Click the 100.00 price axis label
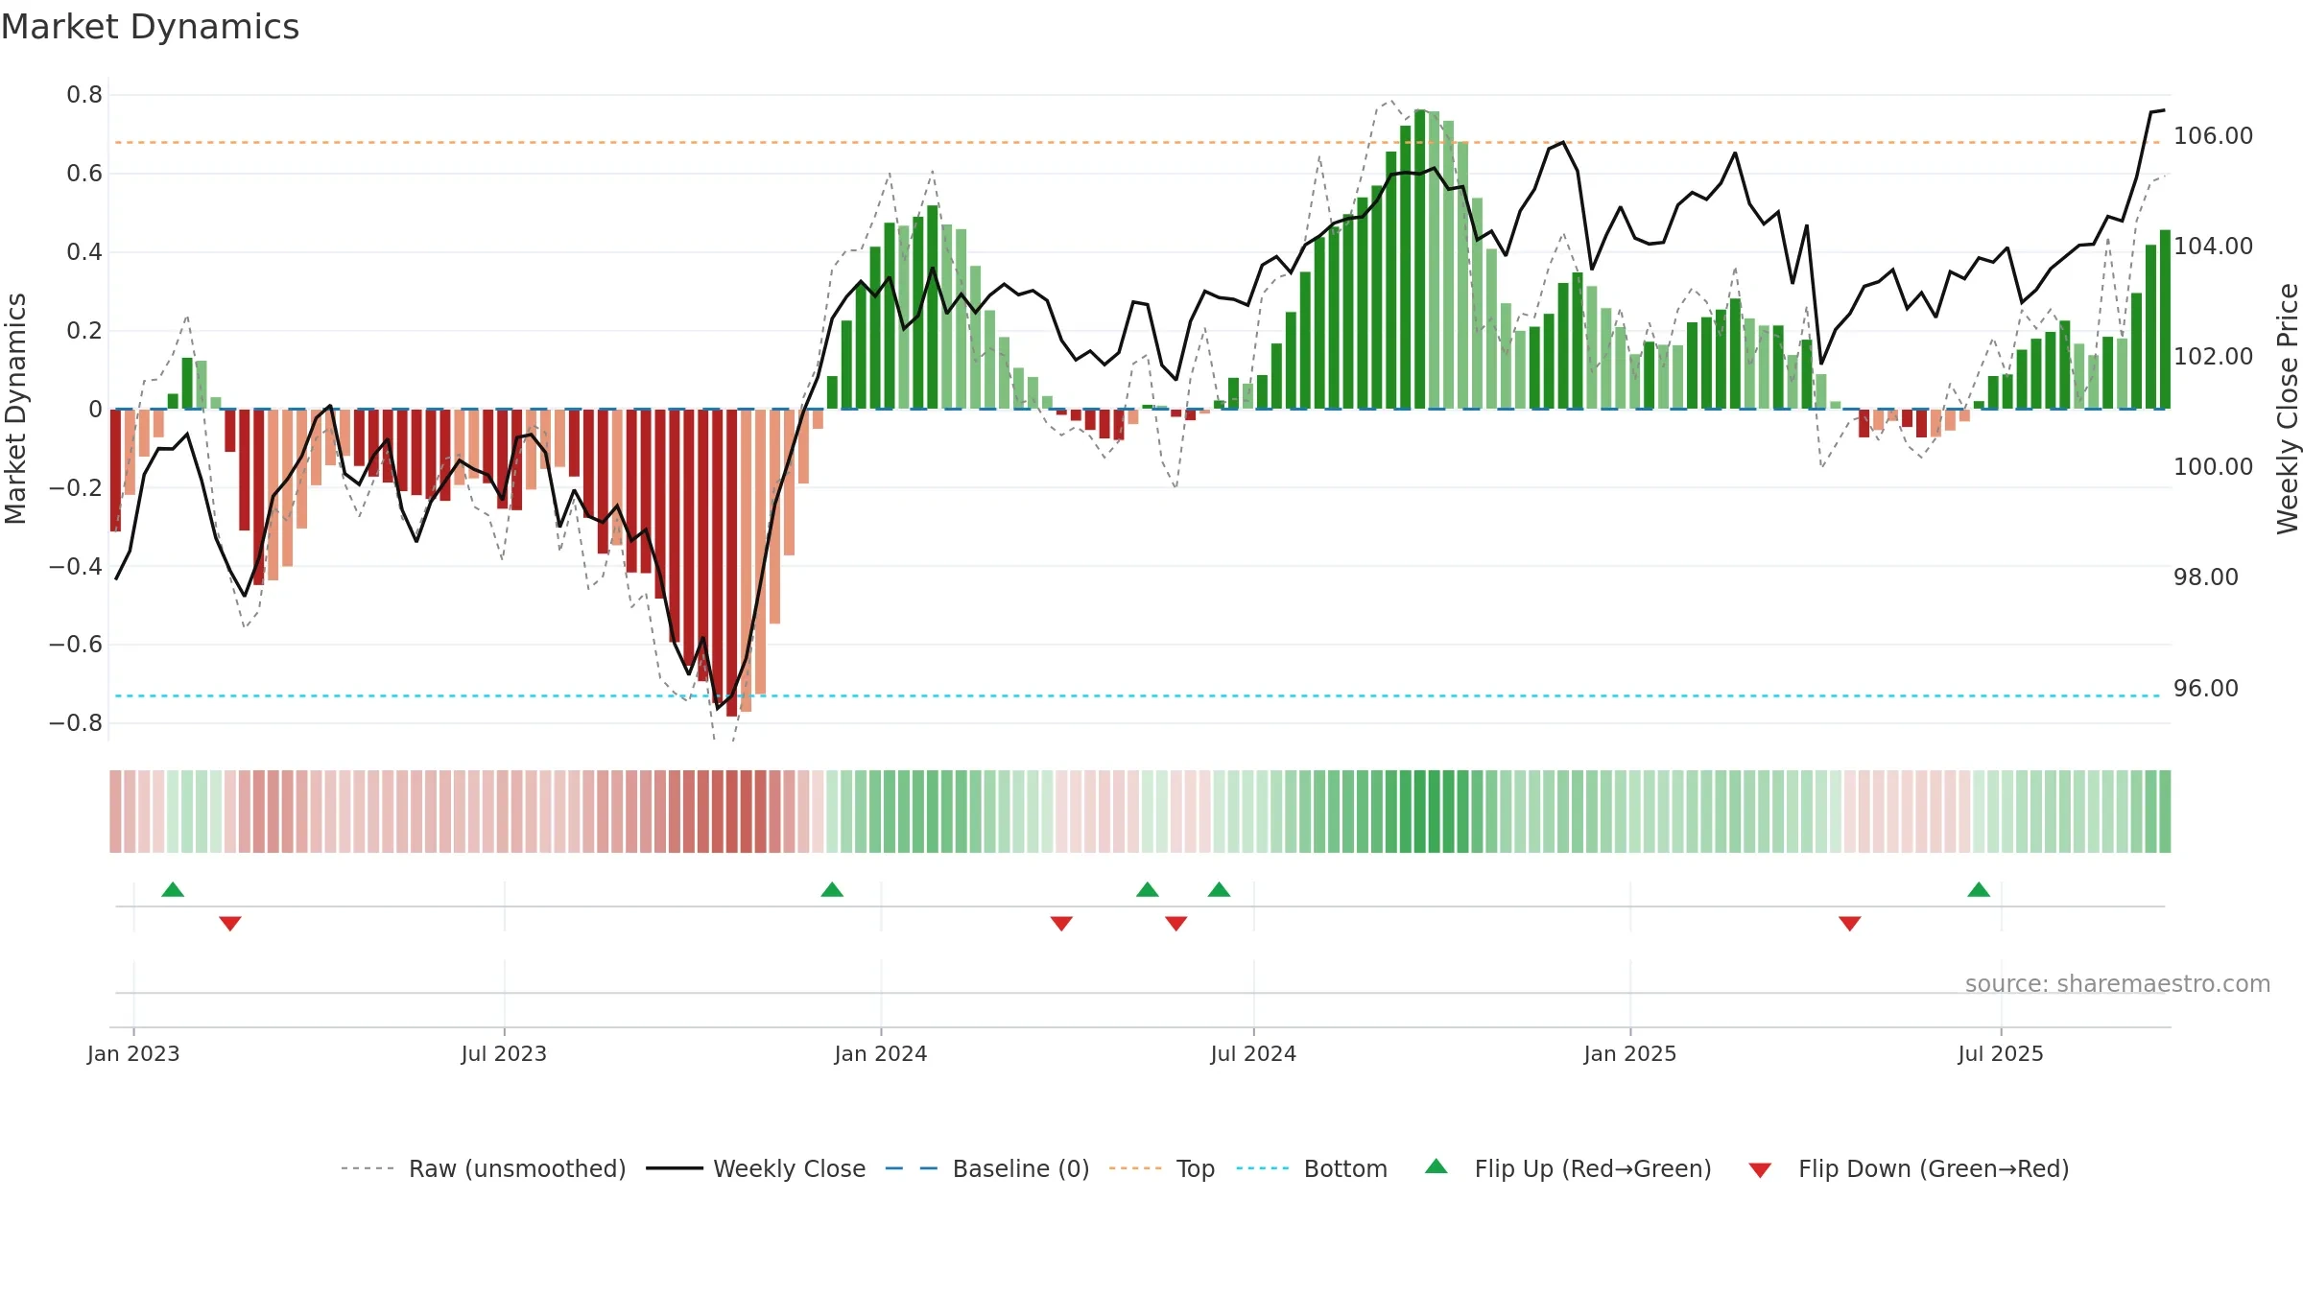This screenshot has width=2303, height=1295. (x=2213, y=467)
